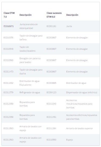The height and width of the screenshot is (147, 101).
Task: Click the EC010376 class code
Action: (8, 38)
